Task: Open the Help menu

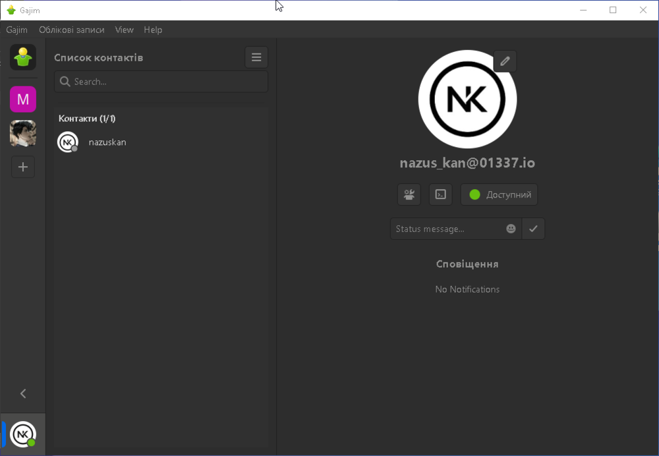Action: [153, 30]
